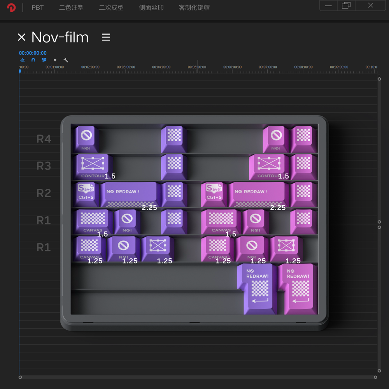389x389 pixels.
Task: Select the purple CONTOUR 1.5 keycap
Action: (x=93, y=166)
